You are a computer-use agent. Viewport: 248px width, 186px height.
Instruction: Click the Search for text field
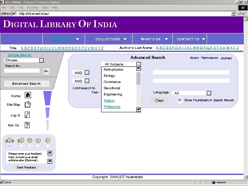22,71
